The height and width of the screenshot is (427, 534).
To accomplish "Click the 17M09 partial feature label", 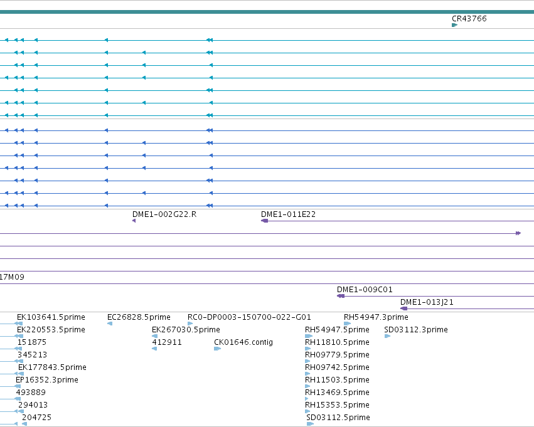I will 13,277.
